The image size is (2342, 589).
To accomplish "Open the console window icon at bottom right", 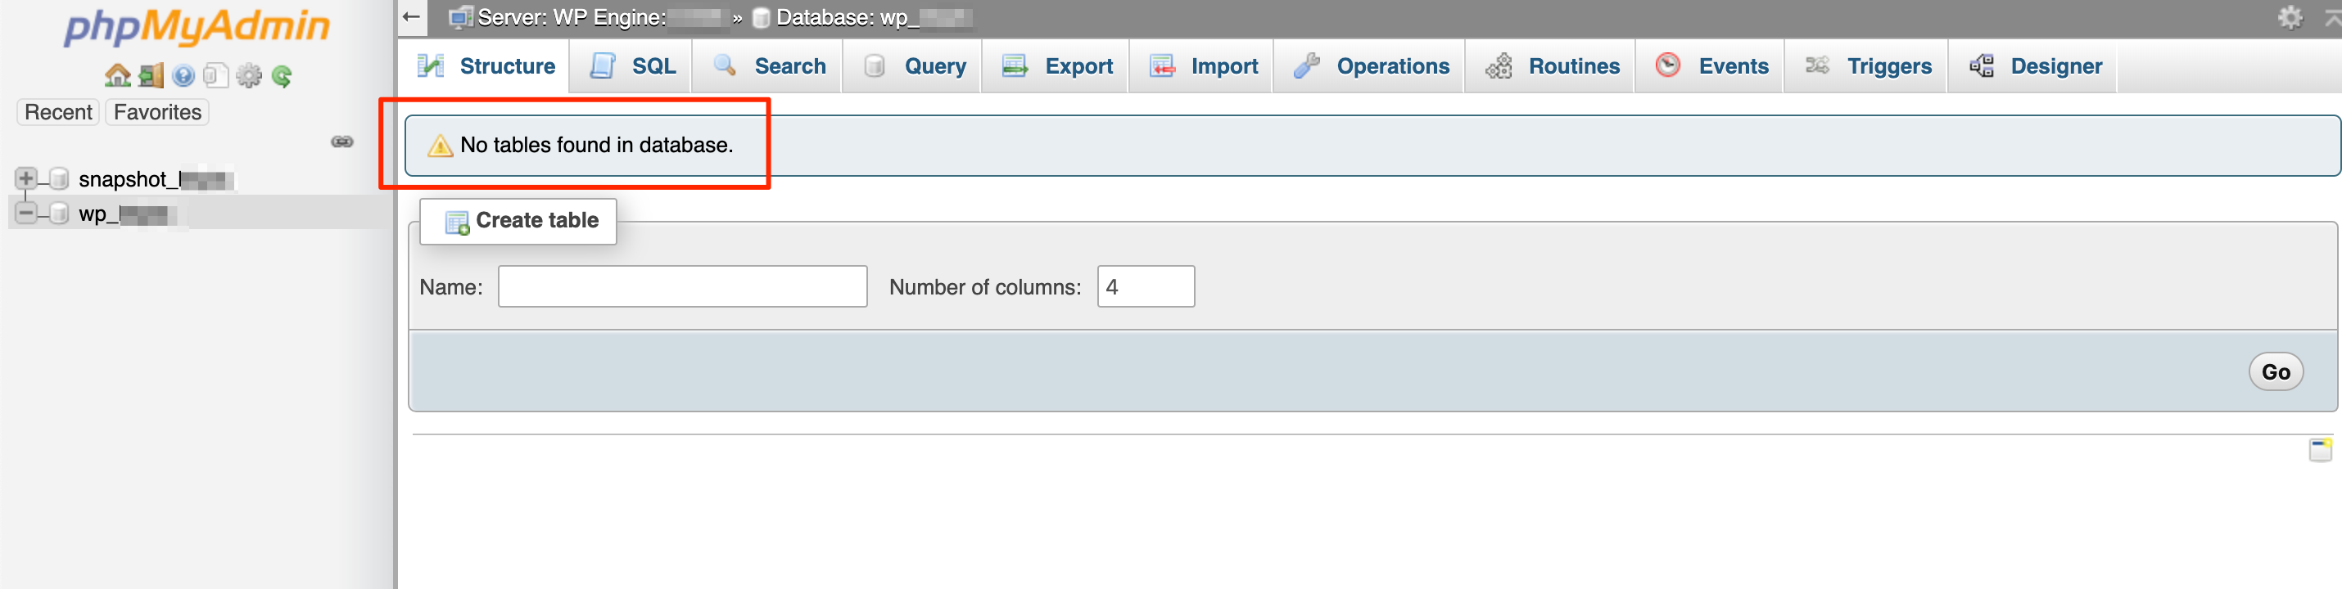I will (x=2319, y=449).
